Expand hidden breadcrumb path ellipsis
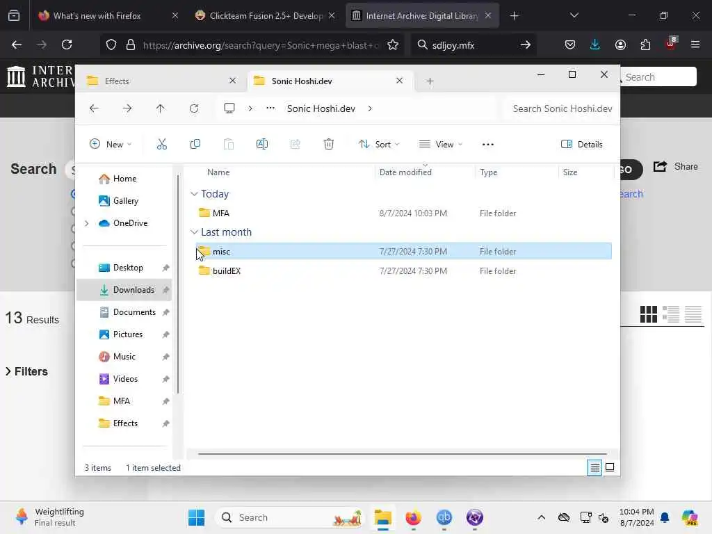The width and height of the screenshot is (712, 534). 270,108
